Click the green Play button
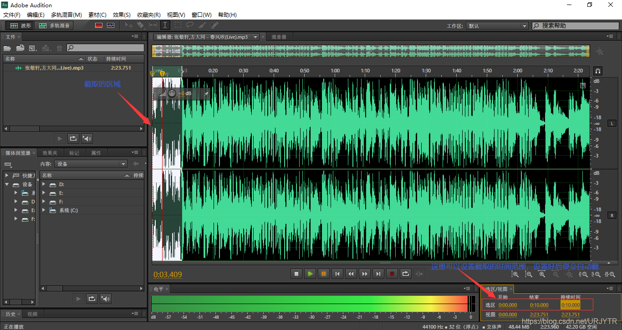 pos(310,274)
